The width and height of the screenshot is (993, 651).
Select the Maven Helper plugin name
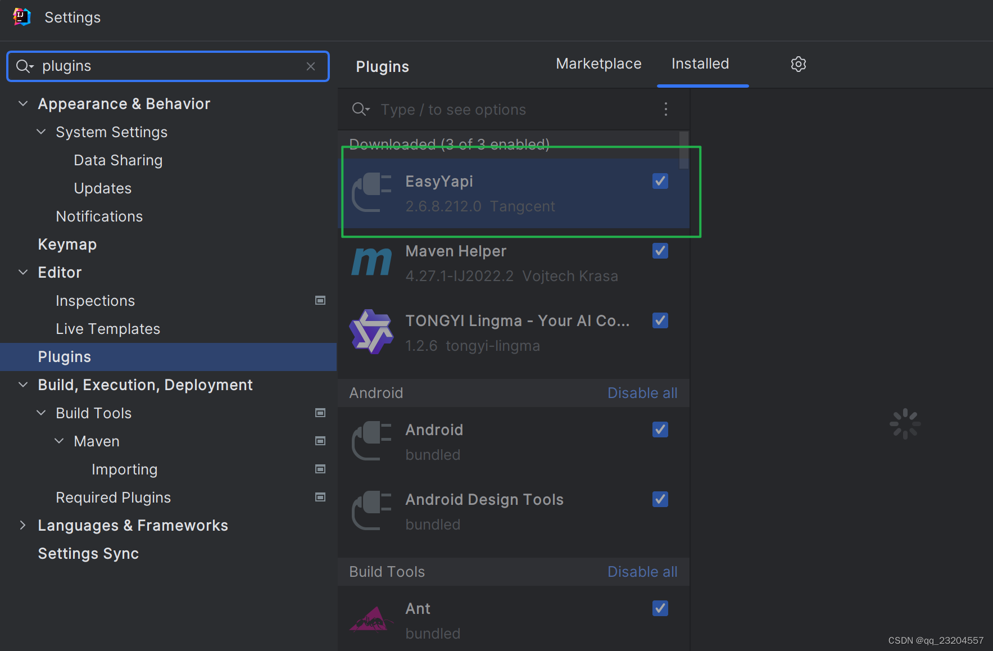456,251
